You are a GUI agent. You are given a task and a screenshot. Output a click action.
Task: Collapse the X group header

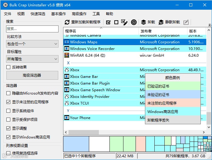68,63
